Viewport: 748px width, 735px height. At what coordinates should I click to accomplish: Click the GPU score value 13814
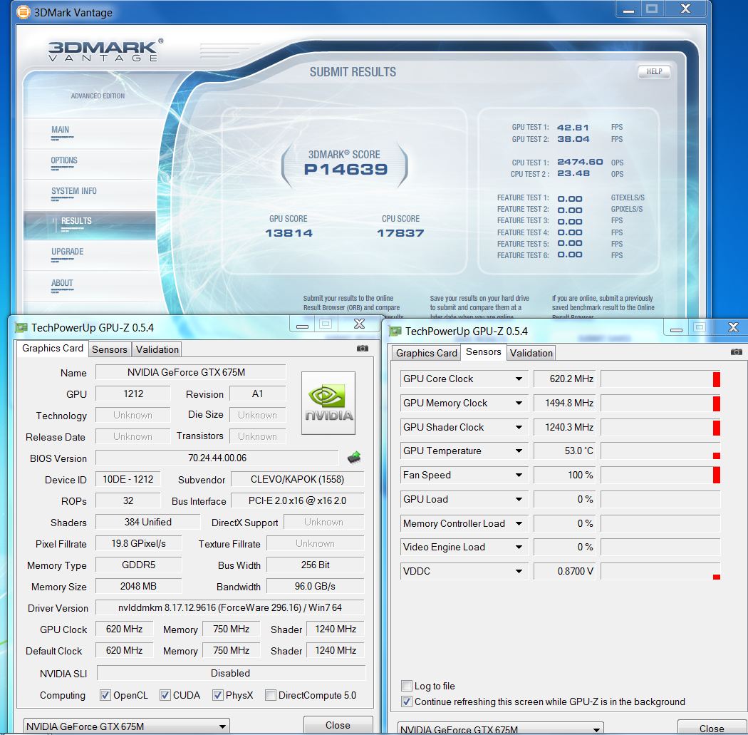coord(289,233)
